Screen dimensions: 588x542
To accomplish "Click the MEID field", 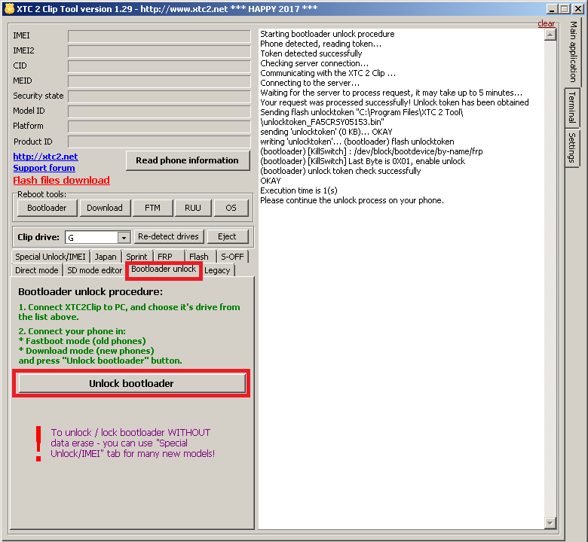I will point(159,81).
